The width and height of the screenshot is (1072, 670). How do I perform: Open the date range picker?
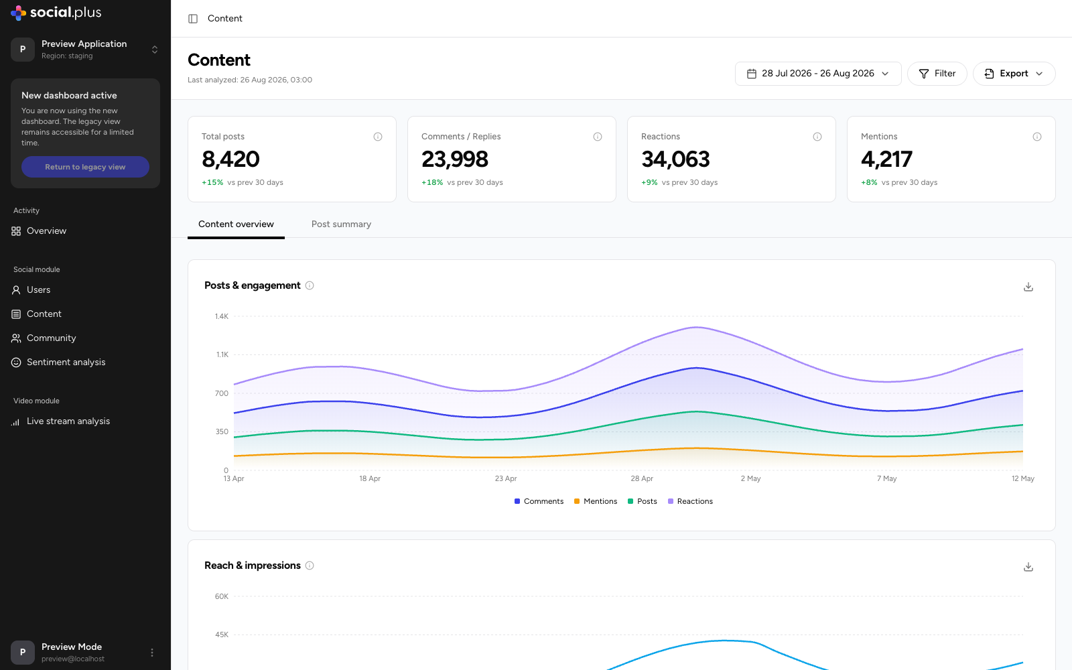click(x=818, y=74)
